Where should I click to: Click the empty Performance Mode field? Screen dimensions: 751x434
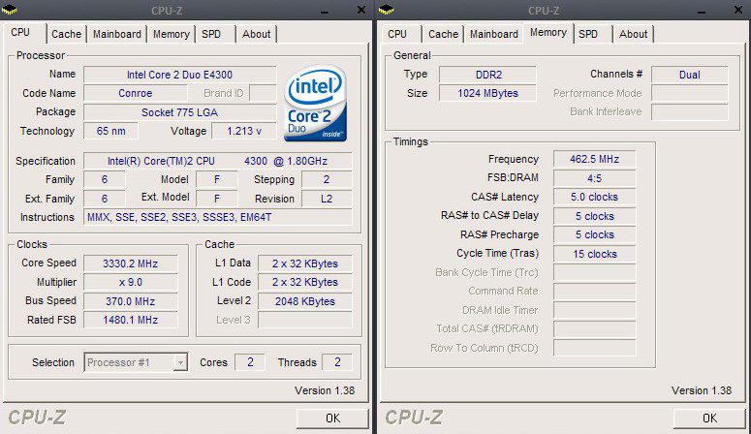click(x=690, y=93)
